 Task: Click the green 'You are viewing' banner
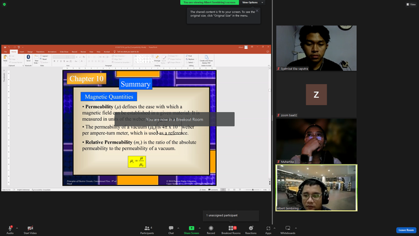tap(209, 3)
